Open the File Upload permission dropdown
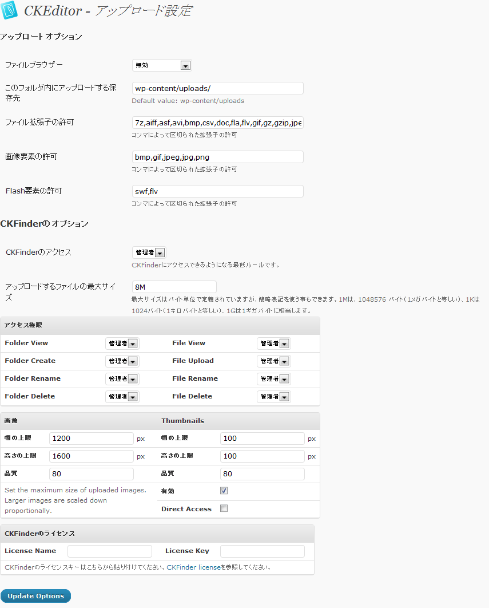Screen dimensions: 489x608 (x=273, y=361)
